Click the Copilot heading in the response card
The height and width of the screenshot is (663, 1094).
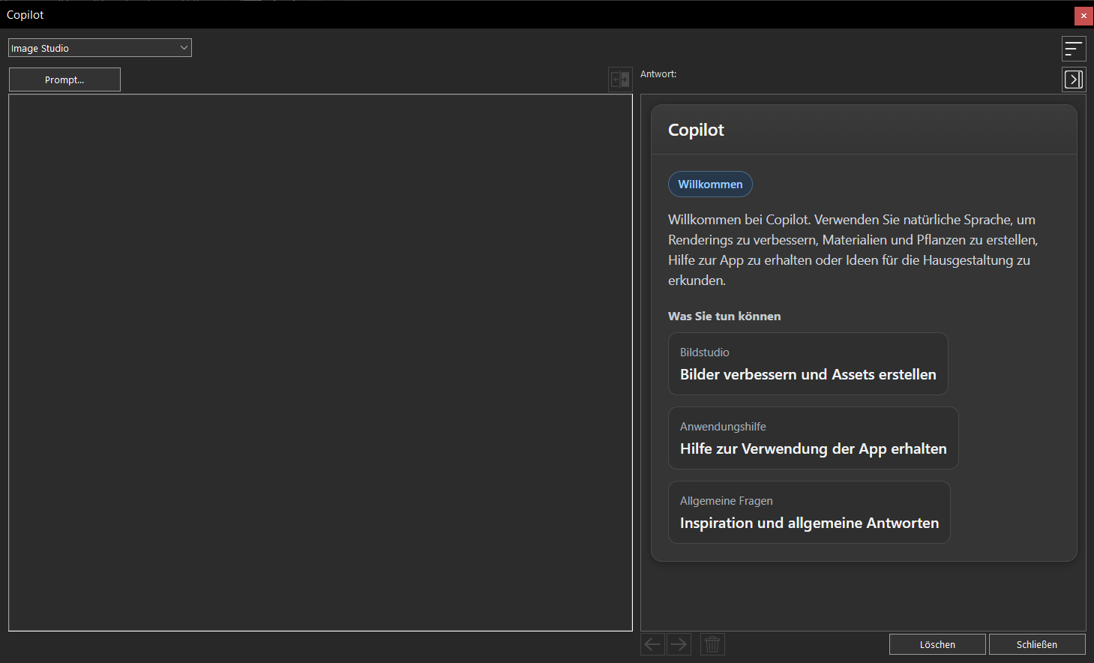click(696, 130)
